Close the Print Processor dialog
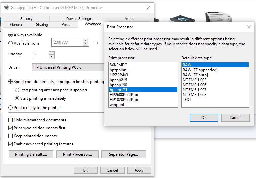256x178 pixels. [x=249, y=27]
